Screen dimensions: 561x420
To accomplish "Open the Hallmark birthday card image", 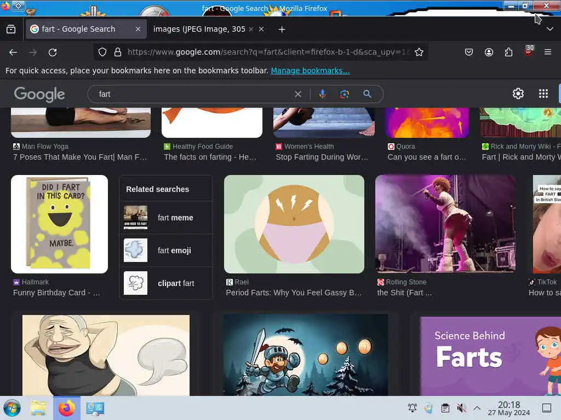I will pyautogui.click(x=59, y=224).
